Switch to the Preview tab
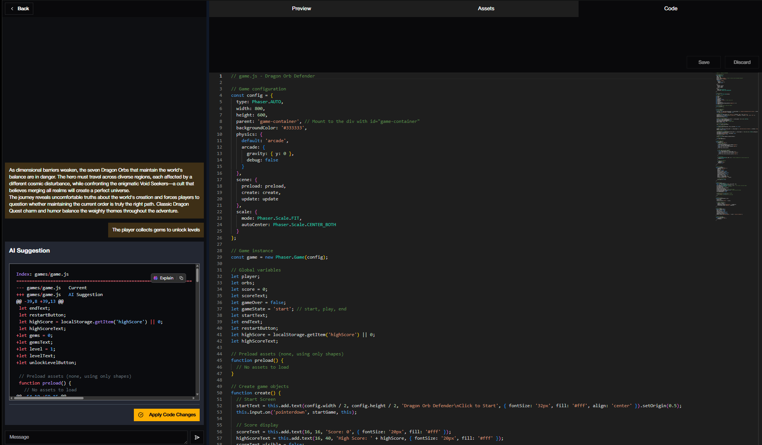This screenshot has height=445, width=762. [301, 8]
